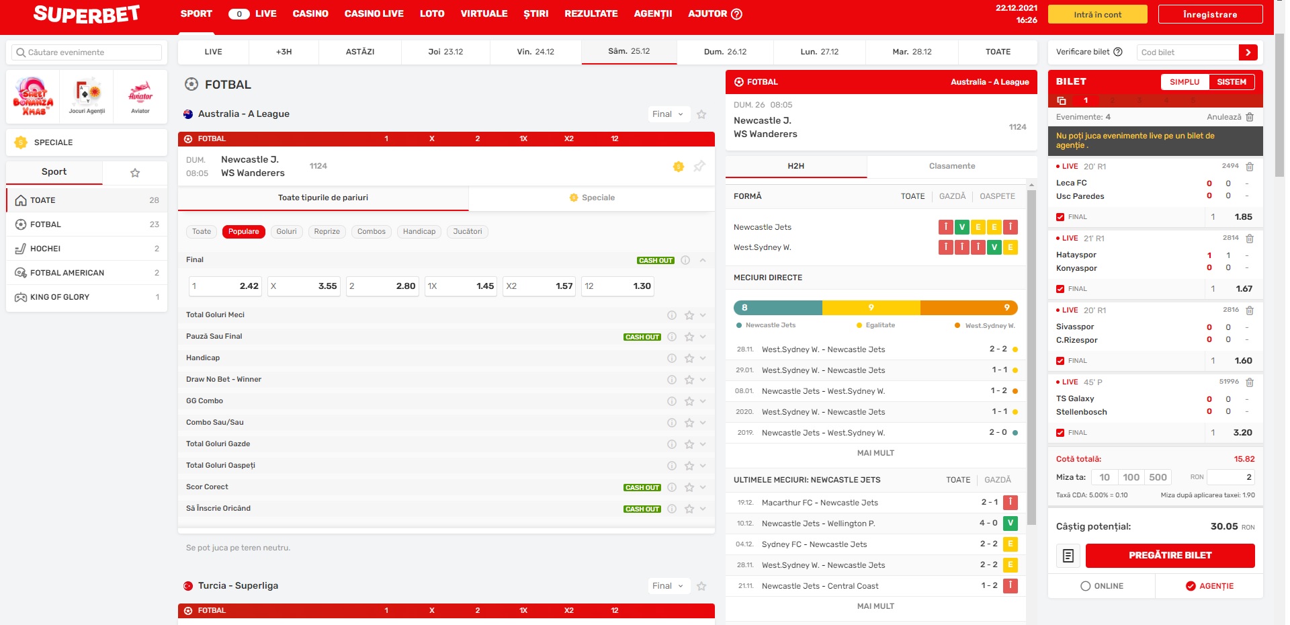The height and width of the screenshot is (625, 1290).
Task: Expand the Total Goluri Meci market
Action: point(703,315)
